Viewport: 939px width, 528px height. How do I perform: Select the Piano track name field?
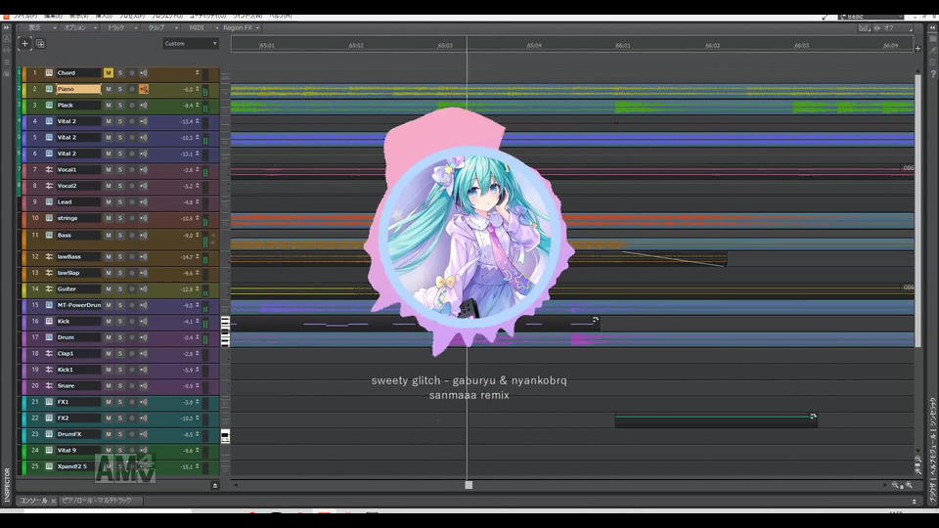coord(78,89)
